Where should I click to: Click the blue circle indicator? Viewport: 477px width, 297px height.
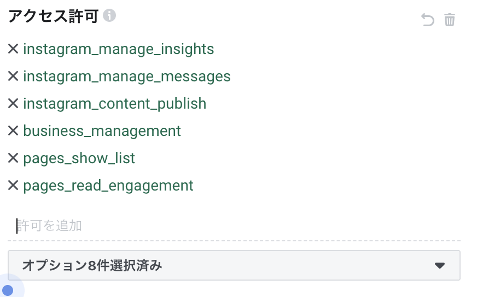tap(8, 290)
